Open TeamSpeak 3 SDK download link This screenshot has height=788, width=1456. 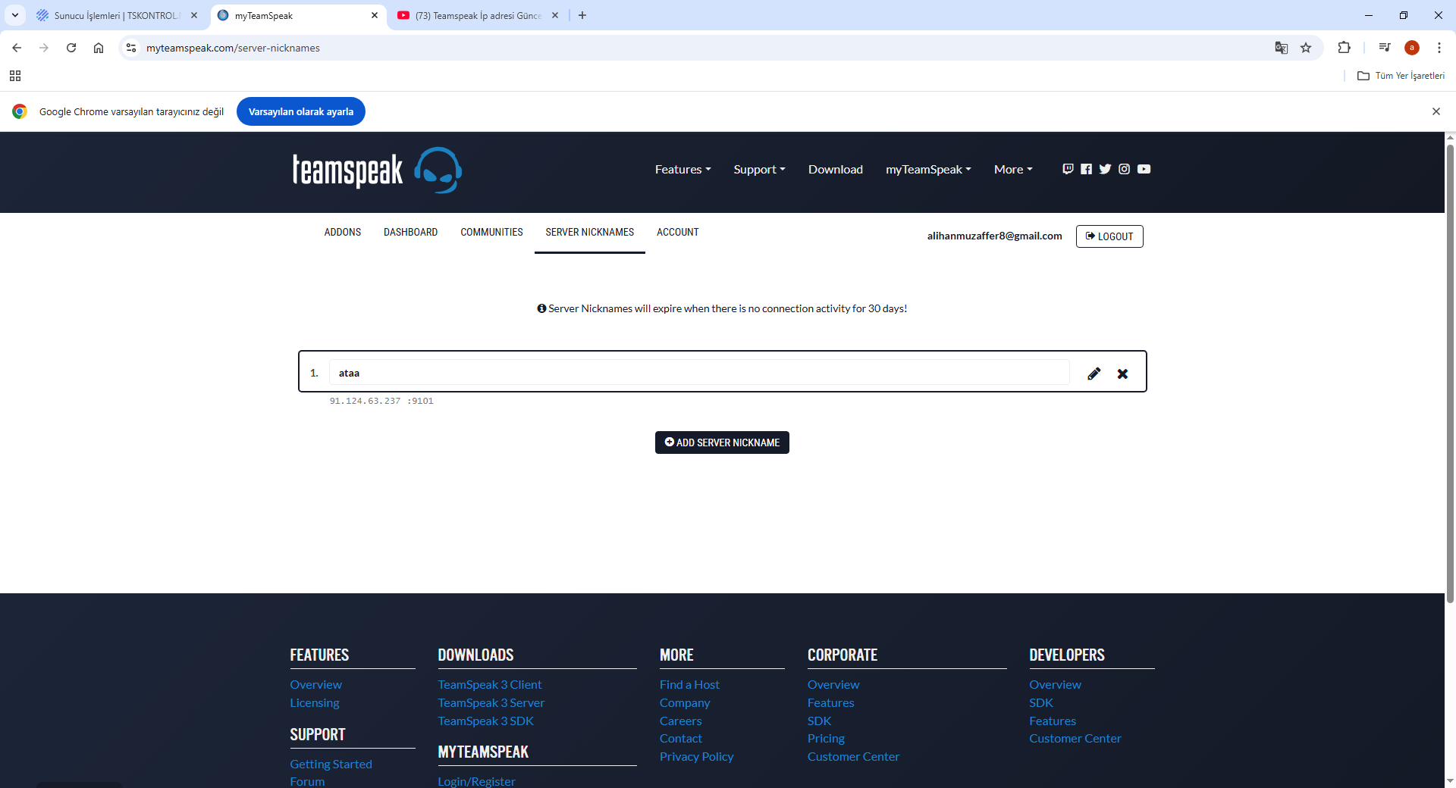coord(486,721)
